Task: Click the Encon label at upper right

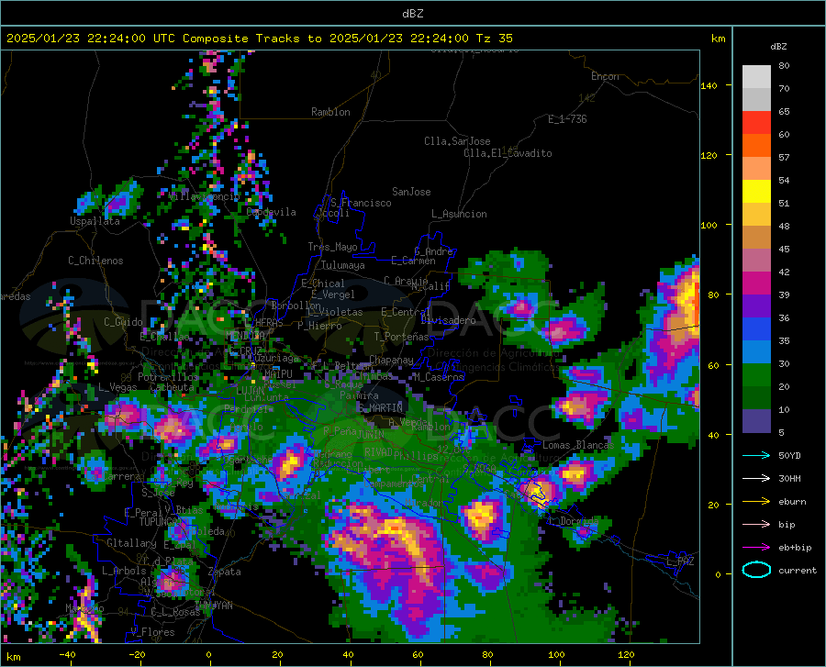Action: (605, 76)
